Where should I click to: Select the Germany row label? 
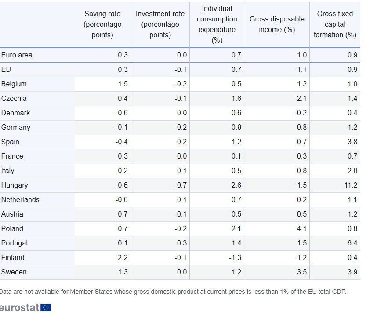[16, 128]
